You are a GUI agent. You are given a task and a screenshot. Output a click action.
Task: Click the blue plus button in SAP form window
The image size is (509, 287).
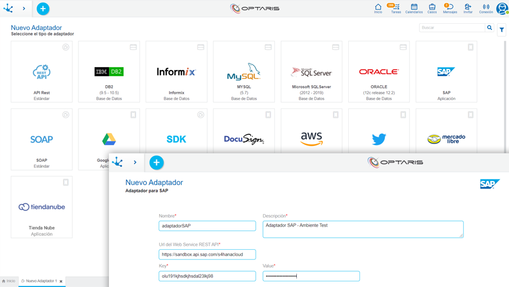[156, 163]
